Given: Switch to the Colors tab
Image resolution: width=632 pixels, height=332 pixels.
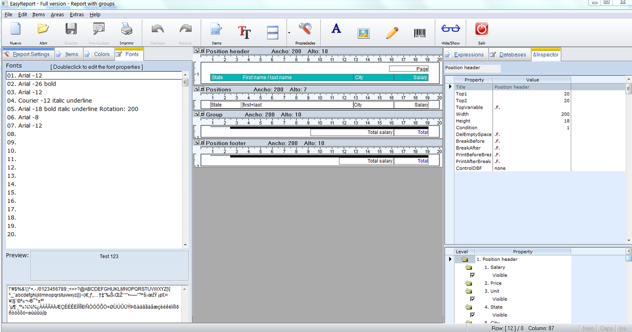Looking at the screenshot, I should (98, 54).
